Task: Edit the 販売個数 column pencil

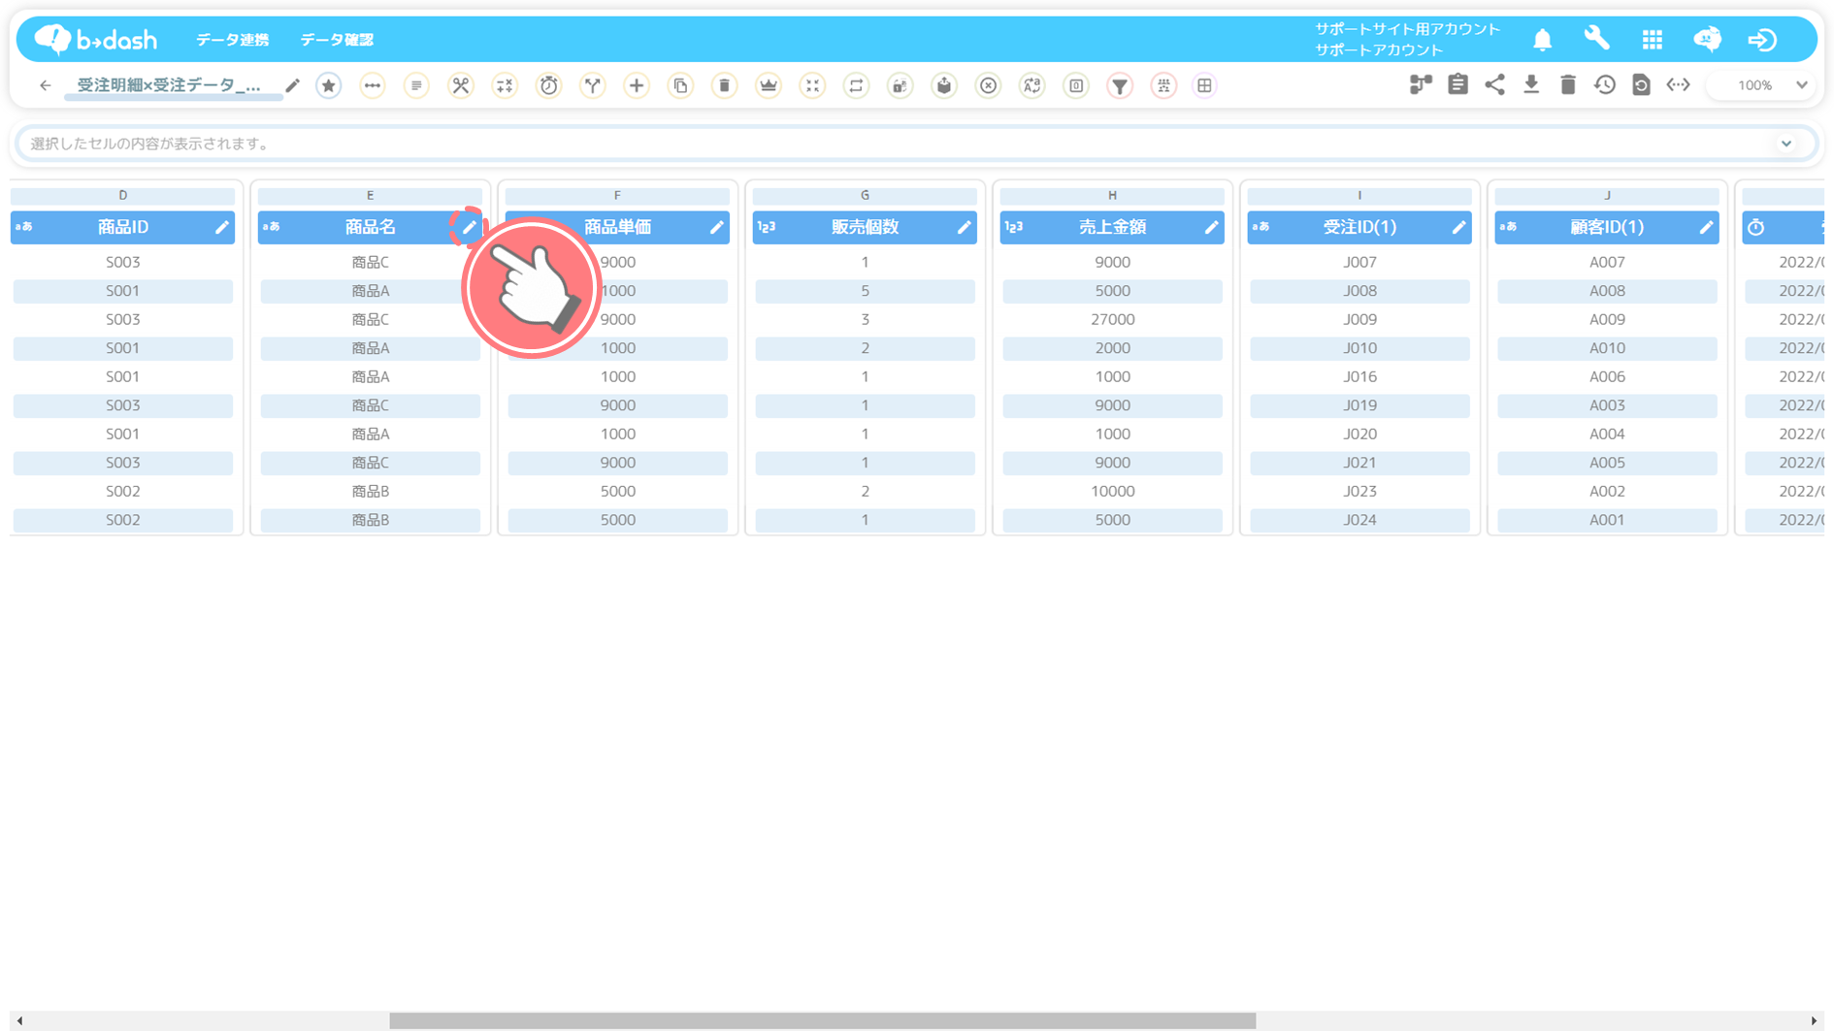Action: 965,227
